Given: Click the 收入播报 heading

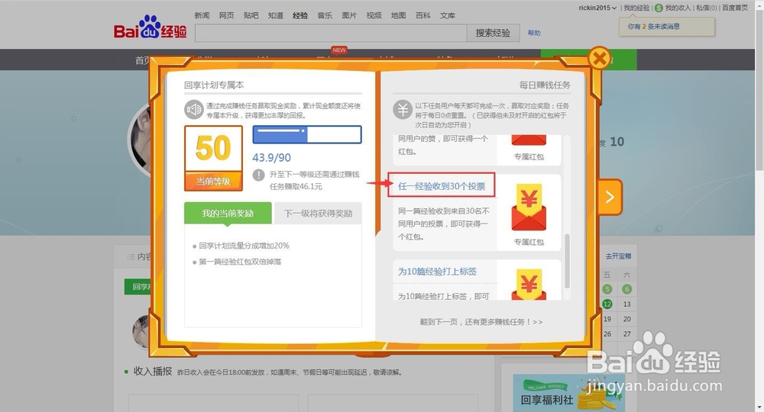Looking at the screenshot, I should coord(153,371).
